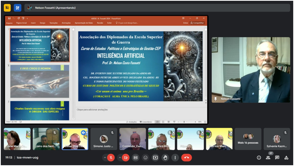Open the activities icon
Screen dimensions: 294x166
(x=286, y=158)
